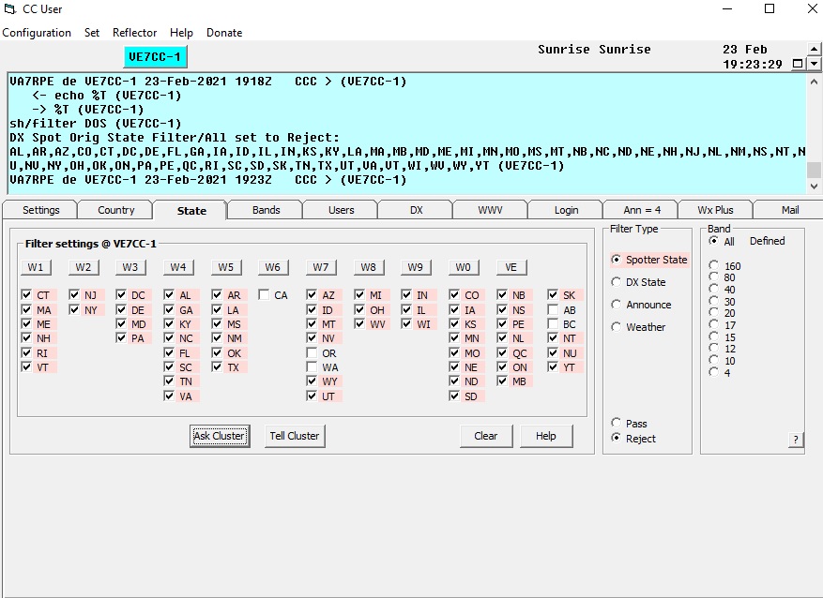This screenshot has height=598, width=823.
Task: Check the CA state checkbox
Action: 264,295
